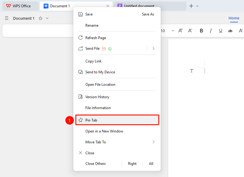This screenshot has height=177, width=244.
Task: Open the font size dropdown arrow
Action: 173,31
